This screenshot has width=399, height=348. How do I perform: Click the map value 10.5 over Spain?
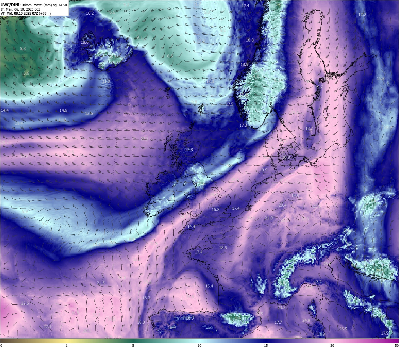190,318
